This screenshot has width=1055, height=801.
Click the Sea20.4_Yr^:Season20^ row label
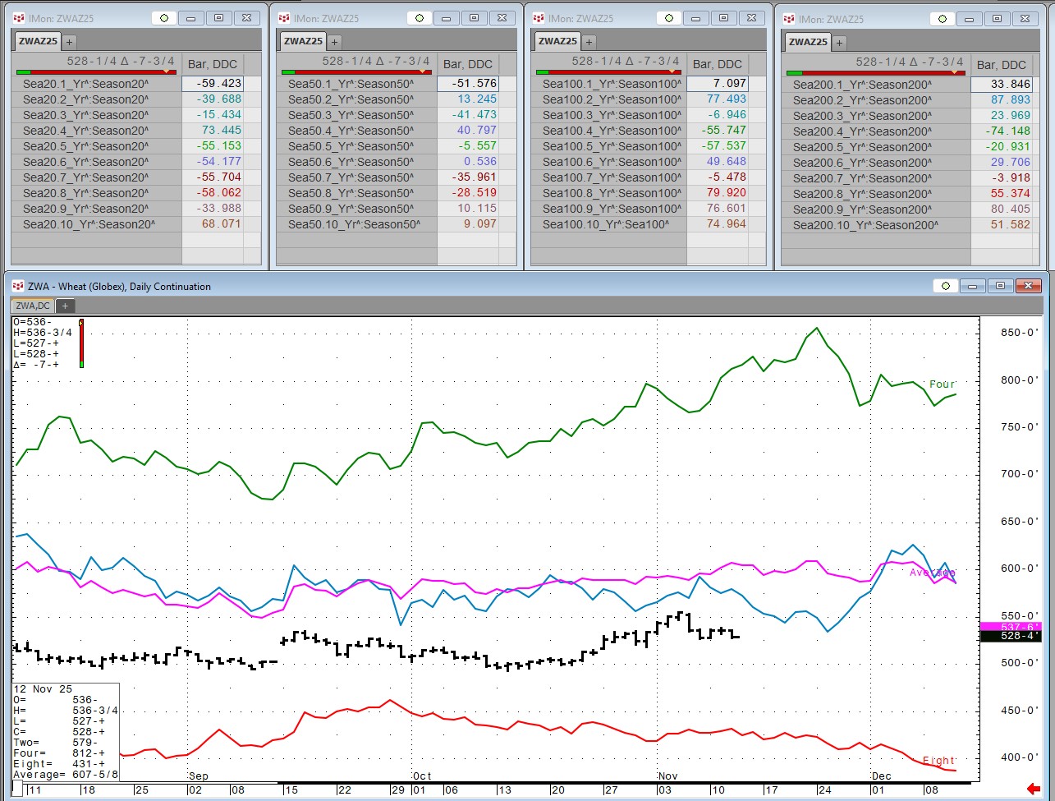85,130
